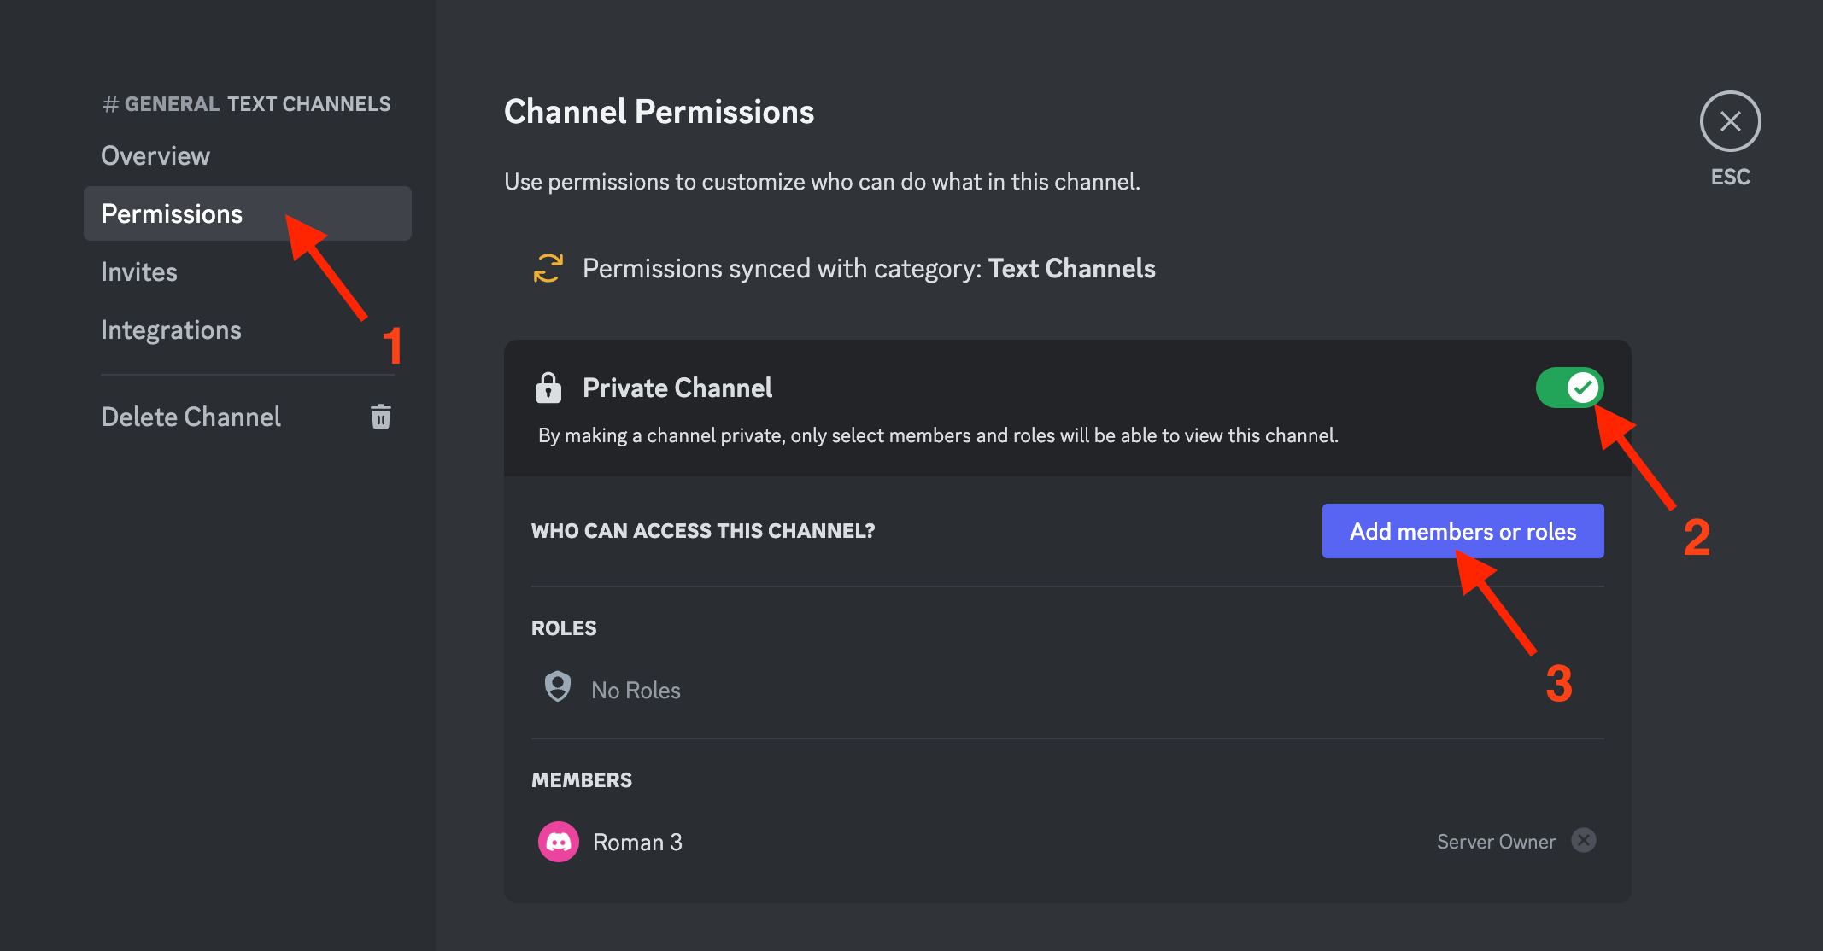1823x951 pixels.
Task: Disable the Private Channel toggle
Action: [1569, 388]
